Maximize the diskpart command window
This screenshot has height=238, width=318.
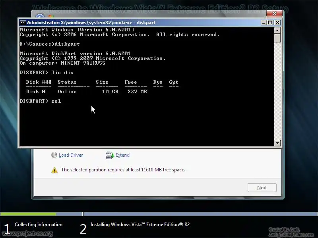coord(270,23)
